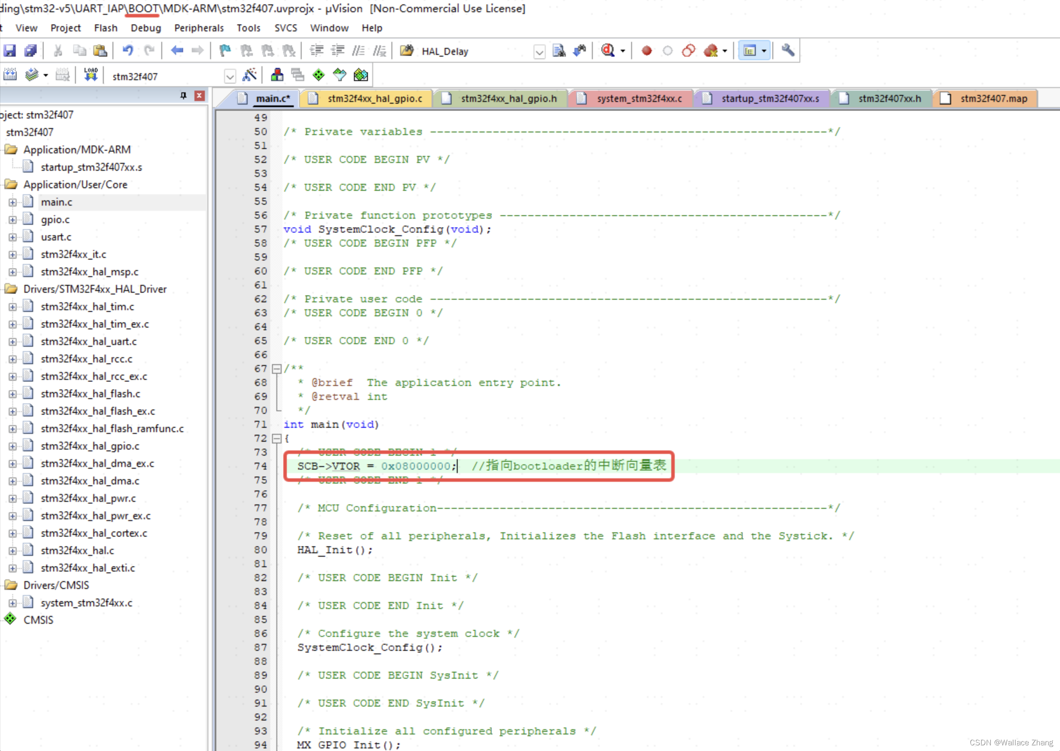The width and height of the screenshot is (1060, 751).
Task: Toggle a bookmark on current line
Action: coord(225,51)
